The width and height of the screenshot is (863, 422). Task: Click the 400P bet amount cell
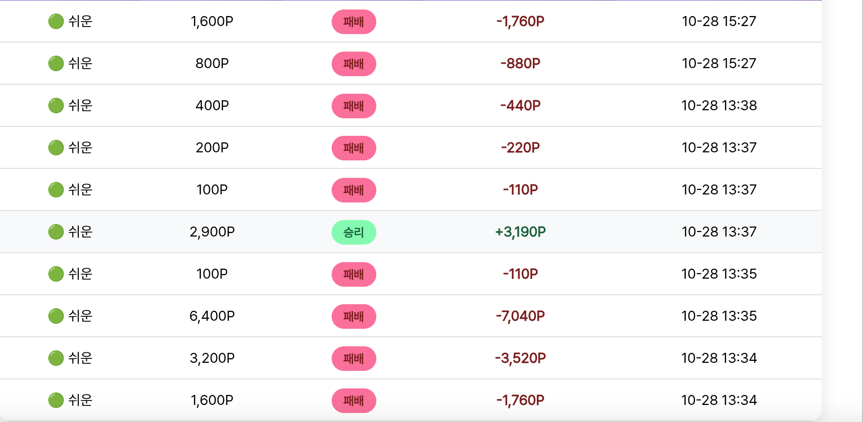coord(212,105)
